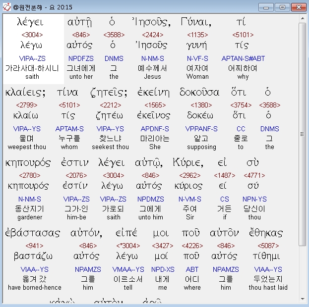309x307 pixels.
Task: Click the Greek word Γύναι,
Action: coord(196,22)
